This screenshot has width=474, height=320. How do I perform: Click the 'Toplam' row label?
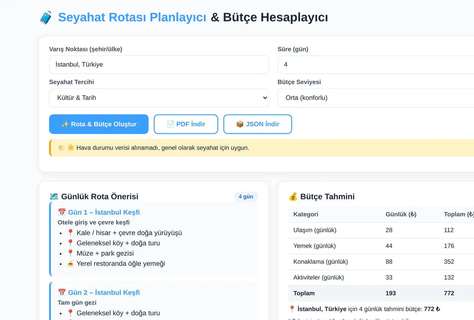coord(304,293)
